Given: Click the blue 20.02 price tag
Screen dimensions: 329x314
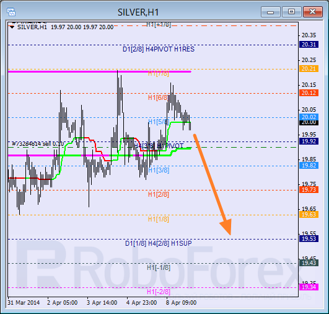Looking at the screenshot, I should click(x=309, y=117).
